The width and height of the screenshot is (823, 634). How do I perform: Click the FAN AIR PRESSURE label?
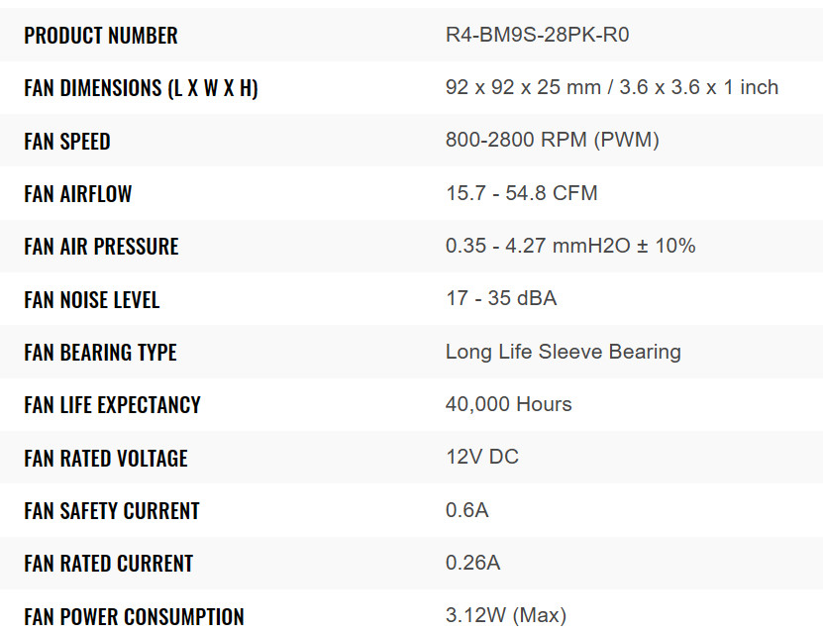pos(101,247)
